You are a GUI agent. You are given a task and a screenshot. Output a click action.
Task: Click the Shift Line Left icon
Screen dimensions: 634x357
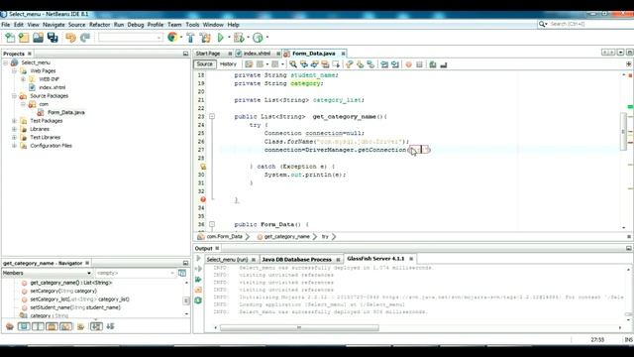pos(384,64)
